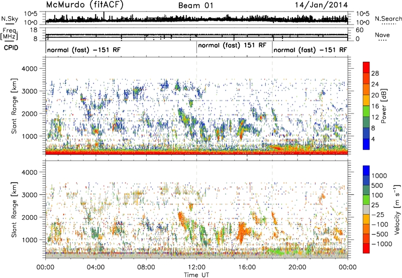Click the '4' tick on Power colorbar

pos(373,139)
